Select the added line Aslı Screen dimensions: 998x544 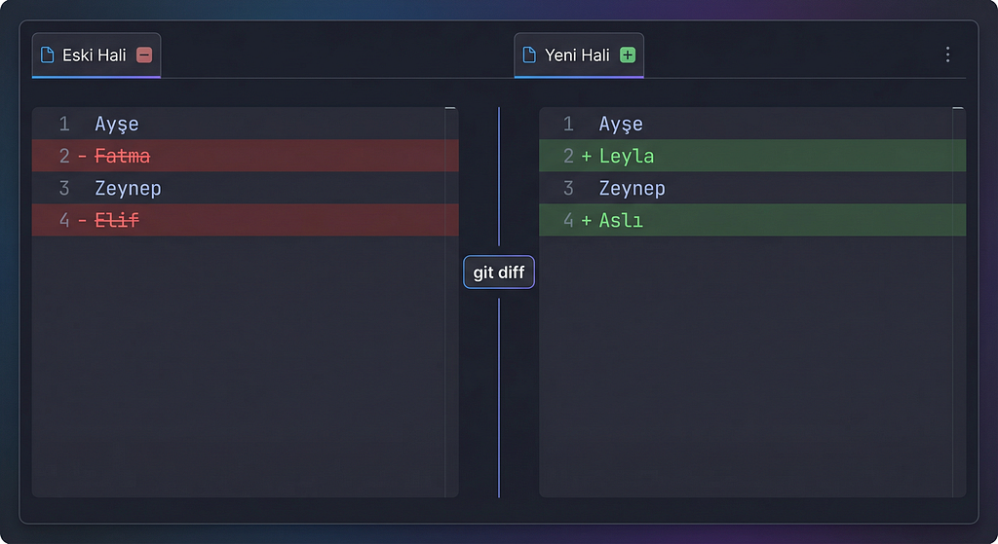[x=752, y=220]
